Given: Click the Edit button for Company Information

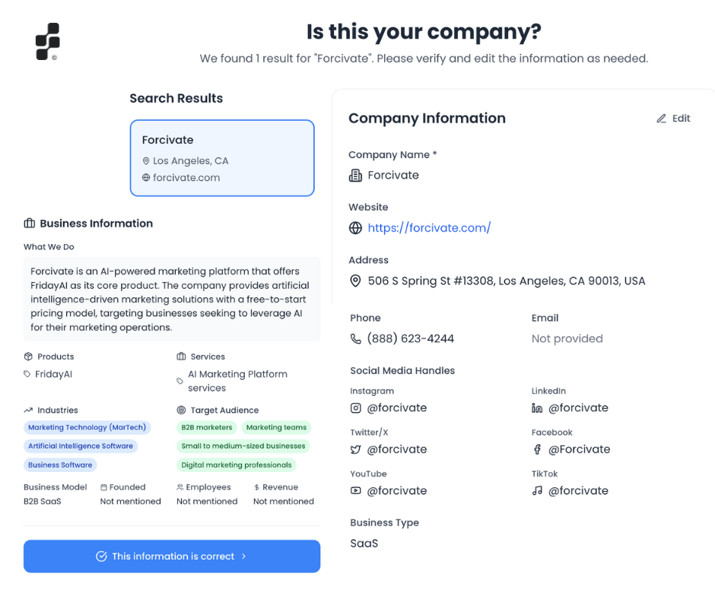Looking at the screenshot, I should (x=674, y=119).
